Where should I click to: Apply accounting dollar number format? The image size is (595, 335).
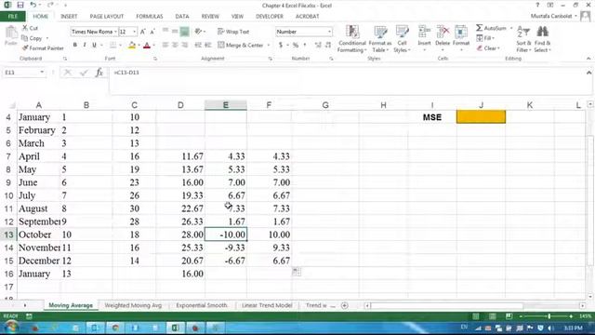pos(281,45)
